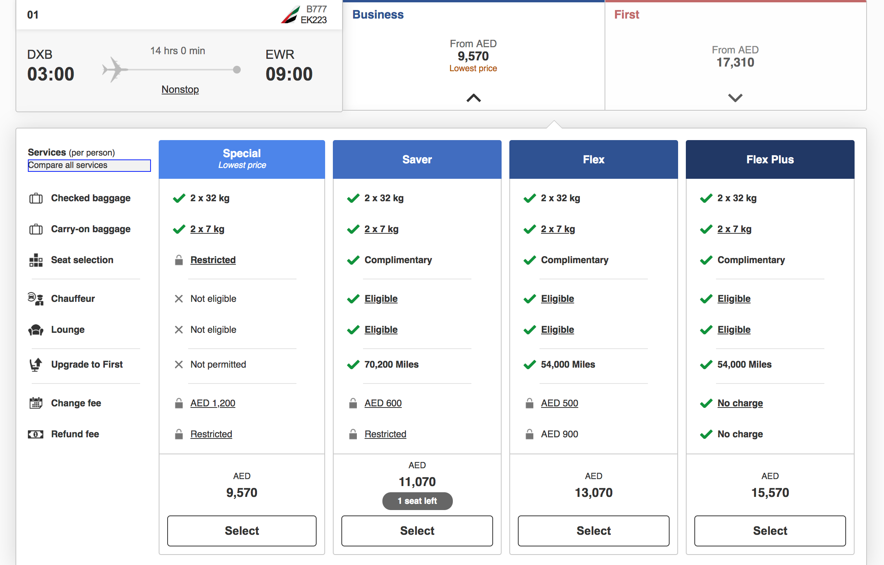Click the Change fee calendar icon
The height and width of the screenshot is (565, 884).
click(36, 403)
